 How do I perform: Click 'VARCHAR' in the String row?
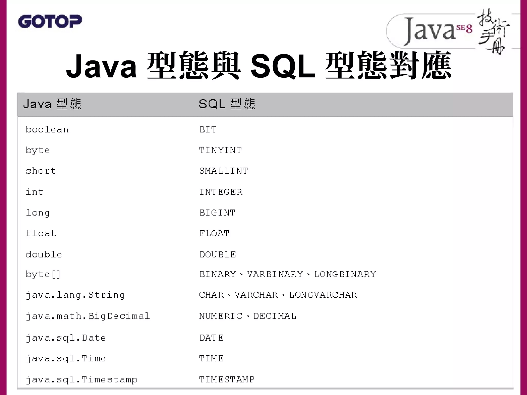[256, 295]
